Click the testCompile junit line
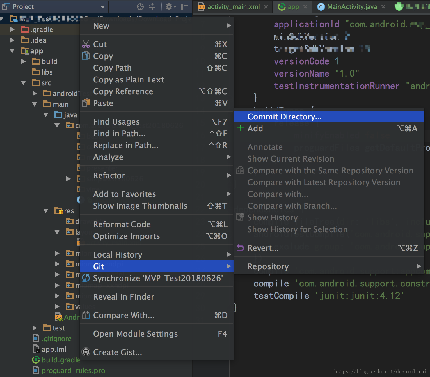 pyautogui.click(x=329, y=296)
